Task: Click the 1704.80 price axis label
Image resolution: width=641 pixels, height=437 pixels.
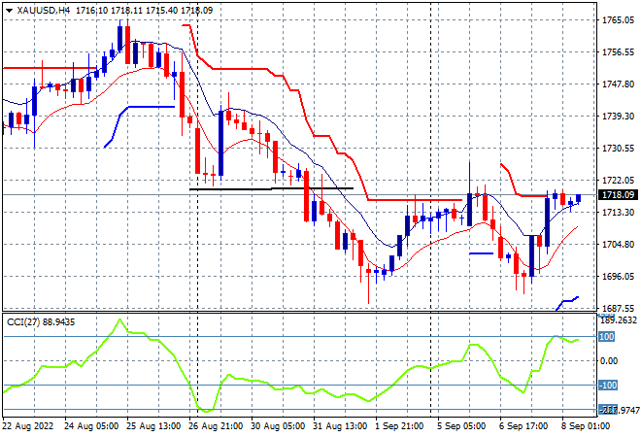Action: point(618,245)
